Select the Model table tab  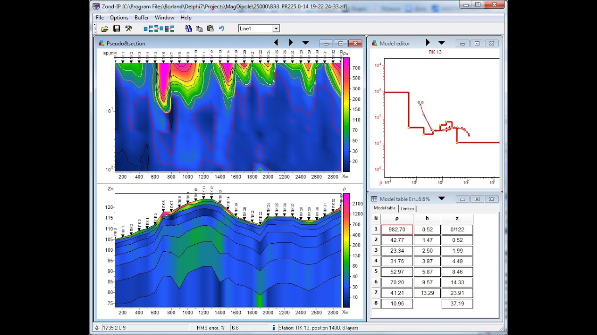pos(385,208)
